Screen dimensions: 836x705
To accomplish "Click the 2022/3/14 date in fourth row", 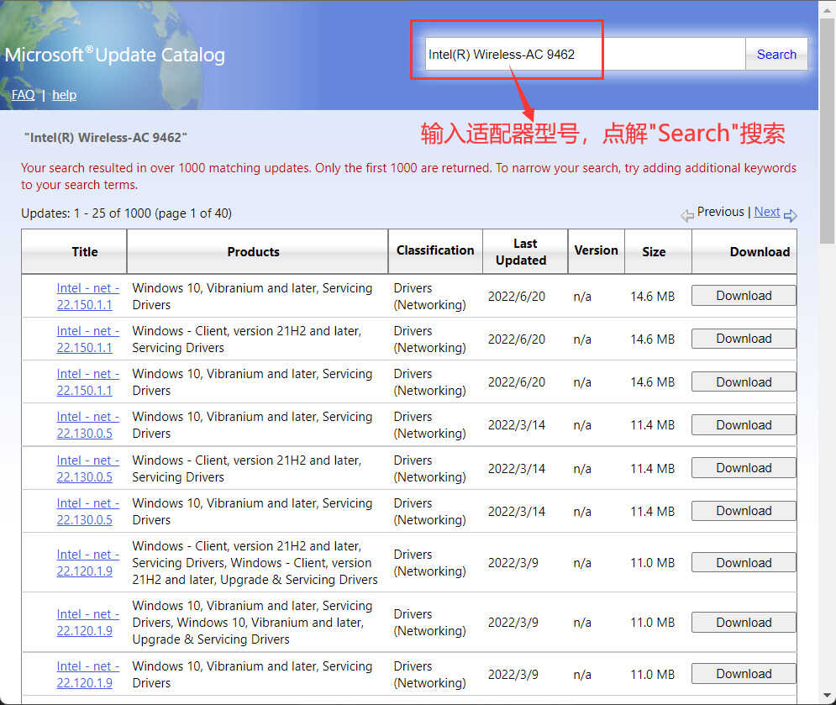I will (x=517, y=425).
